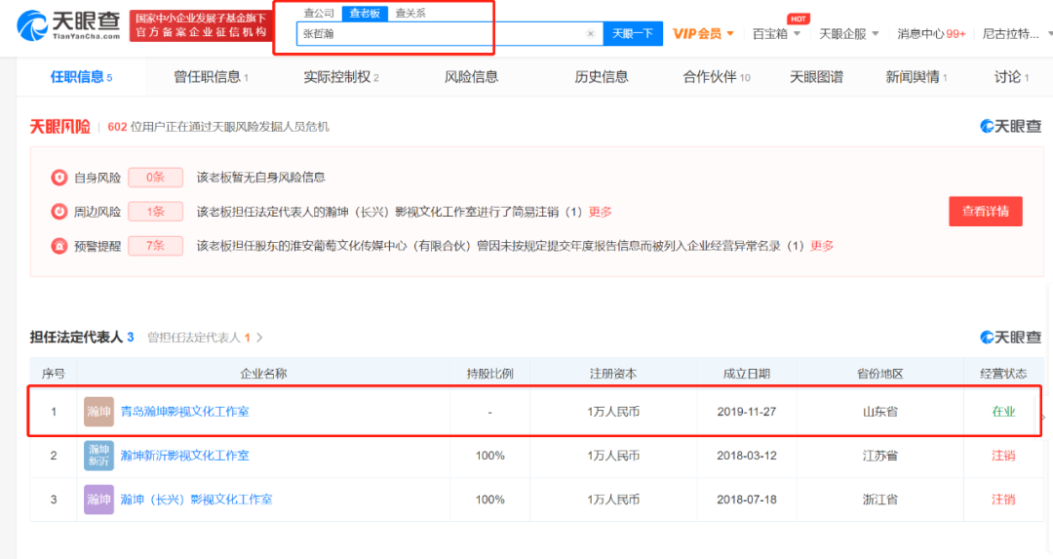The width and height of the screenshot is (1053, 559).
Task: Switch to the 实际控制权 tab
Action: tap(341, 77)
